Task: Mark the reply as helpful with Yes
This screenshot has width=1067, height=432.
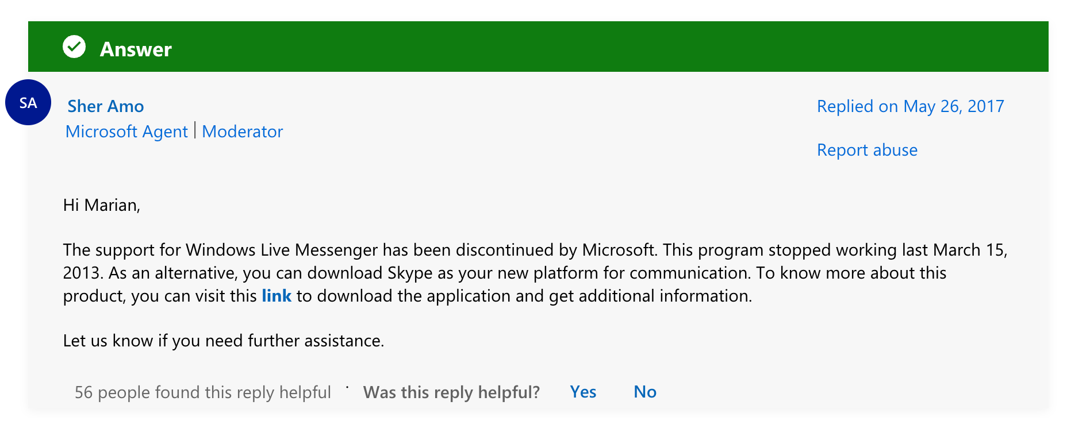Action: pyautogui.click(x=583, y=392)
